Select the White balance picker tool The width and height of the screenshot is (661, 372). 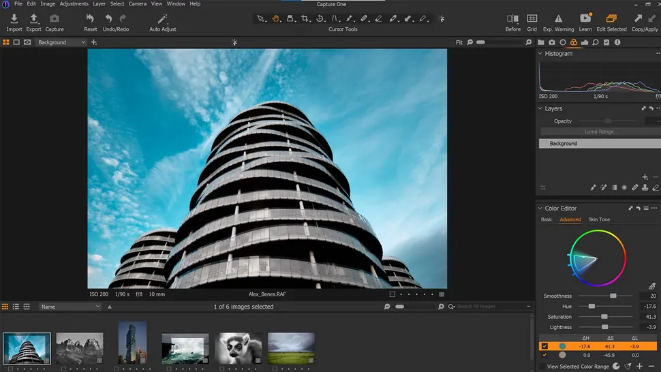pos(393,18)
